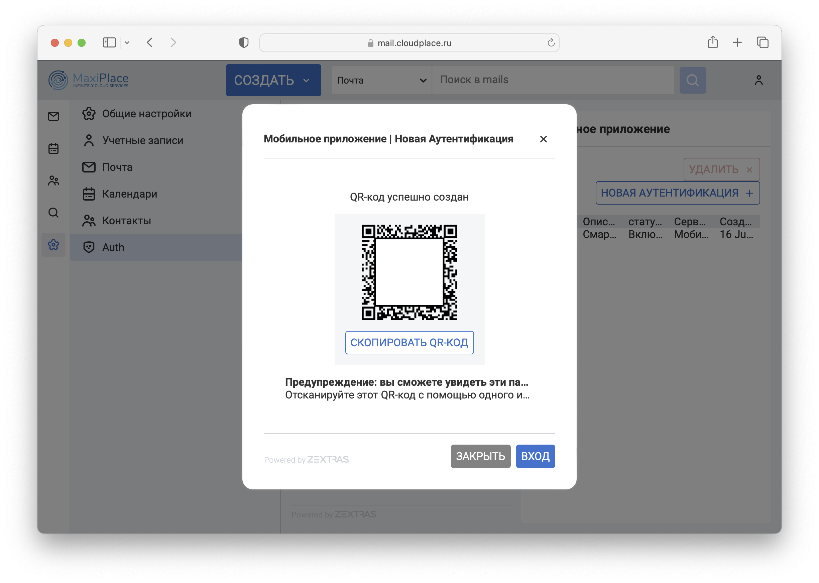Click the Вклю... status cell

pyautogui.click(x=645, y=234)
